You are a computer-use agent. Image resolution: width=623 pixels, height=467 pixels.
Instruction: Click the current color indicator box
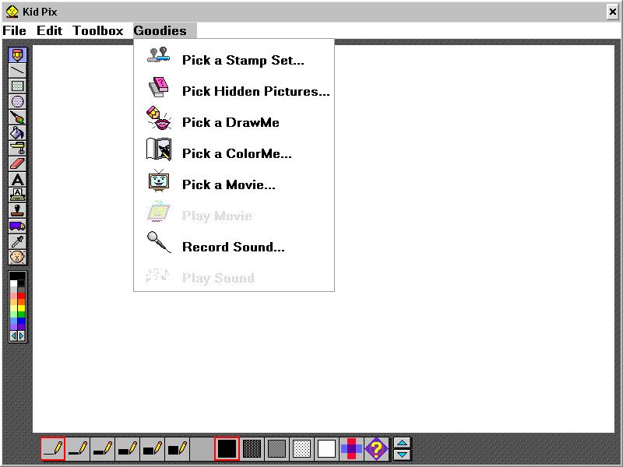click(17, 276)
